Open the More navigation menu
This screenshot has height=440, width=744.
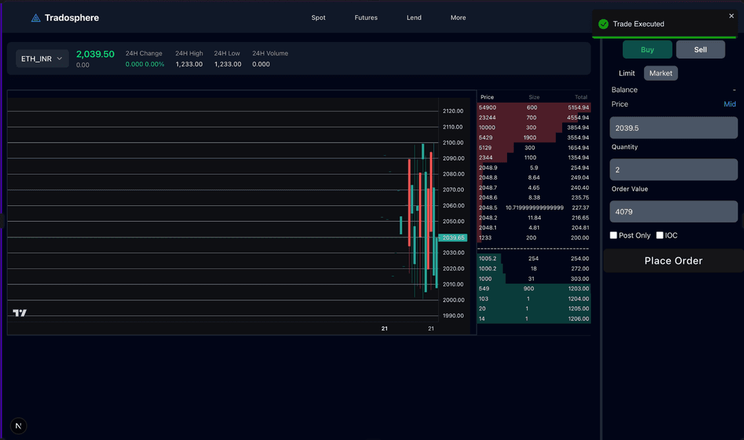458,18
